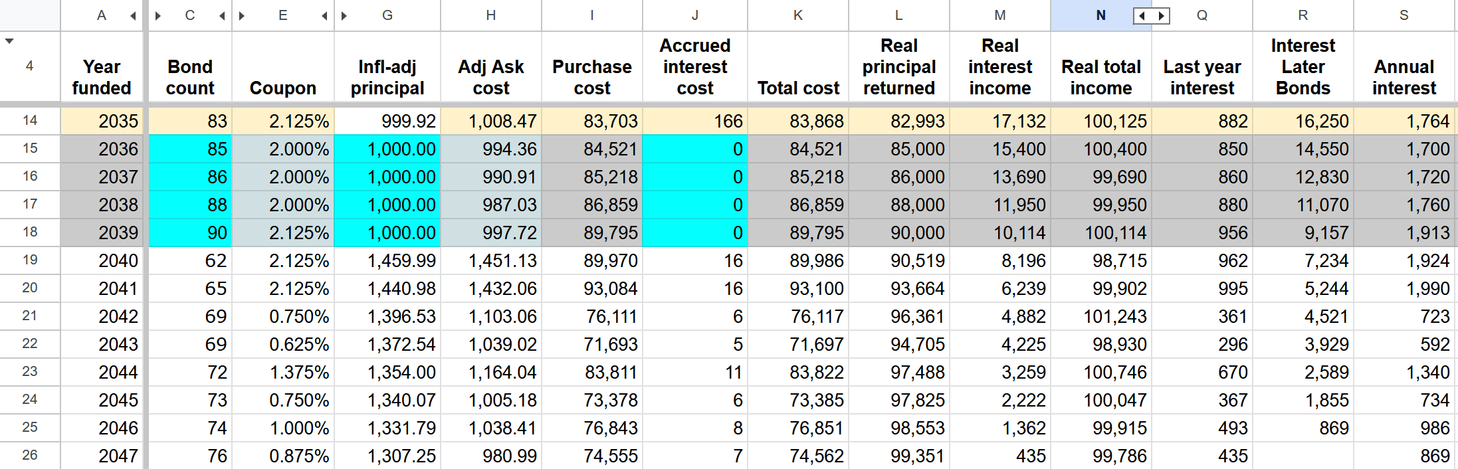
Task: Select column N header
Action: point(1100,15)
